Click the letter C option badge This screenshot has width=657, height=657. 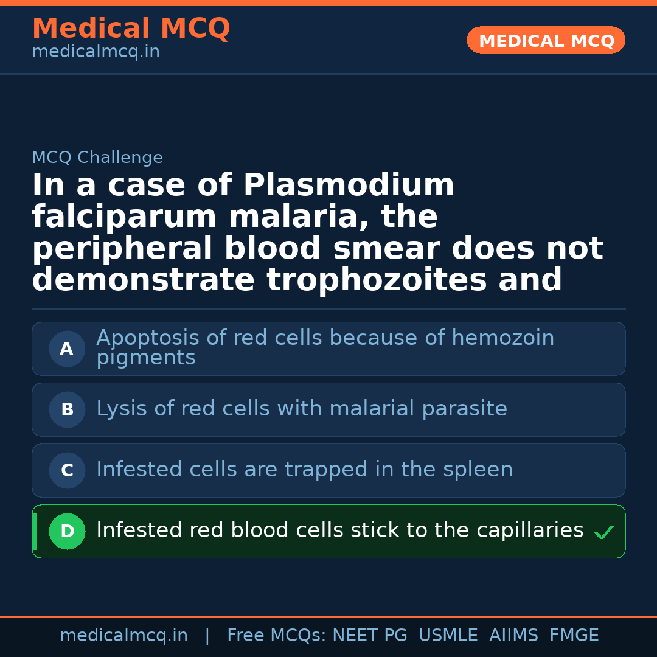click(67, 470)
